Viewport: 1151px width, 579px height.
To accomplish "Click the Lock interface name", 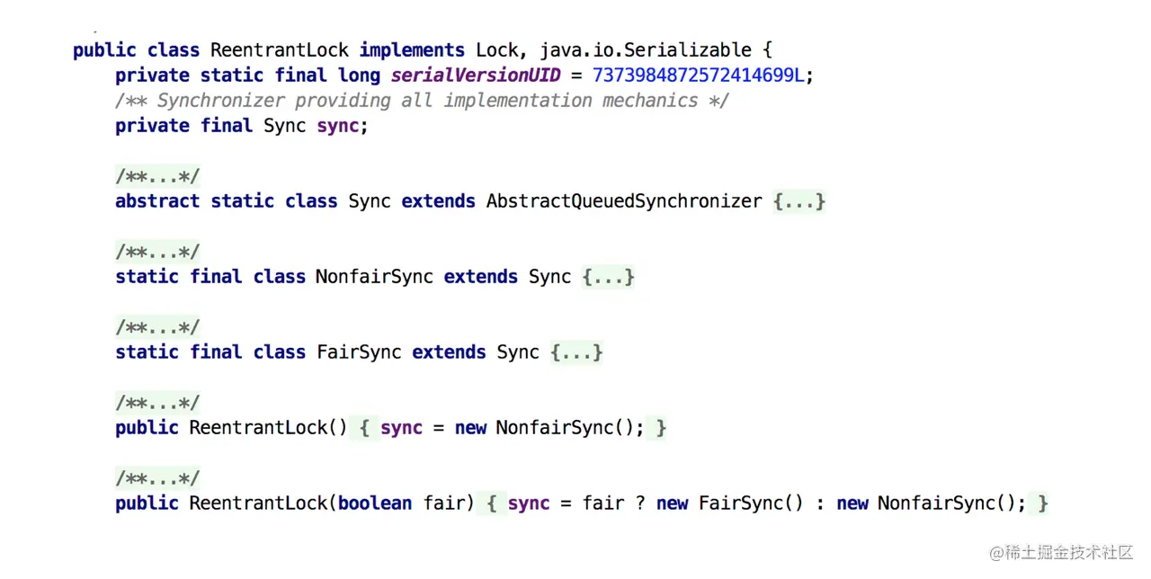I will click(x=497, y=50).
